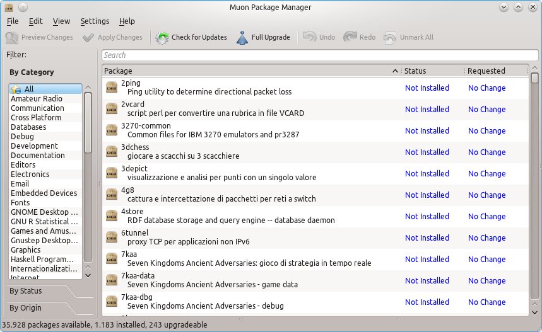Click the Preview Changes toolbar icon

(11, 37)
